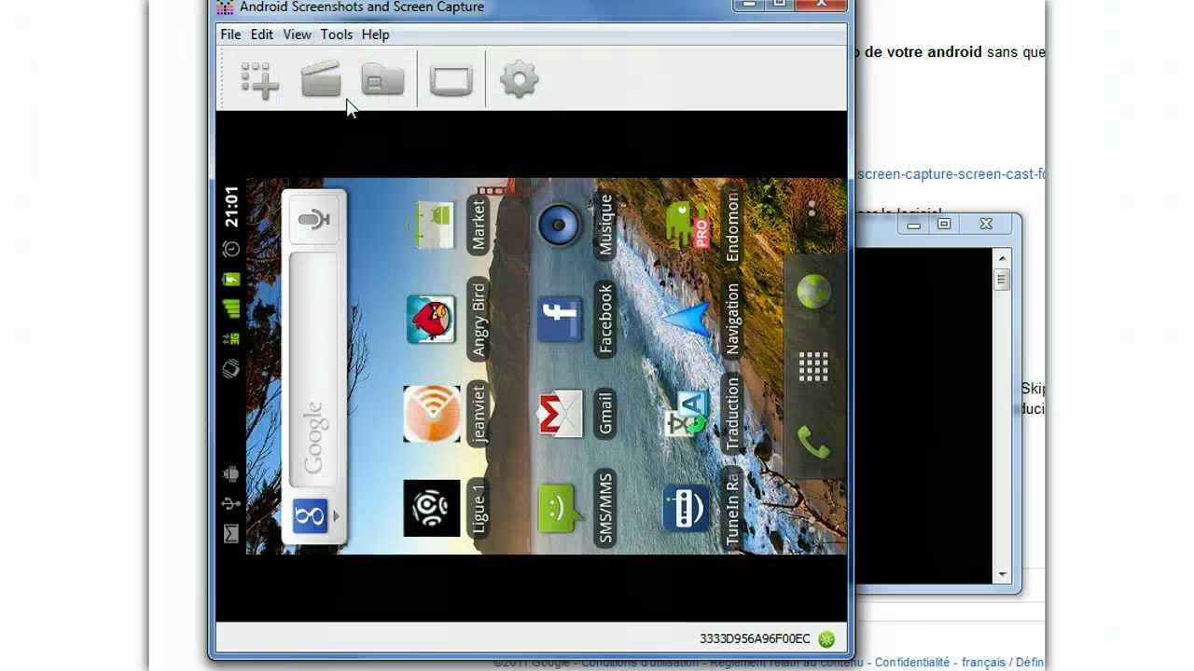Tap the Facebook app label
This screenshot has width=1194, height=671.
point(605,320)
